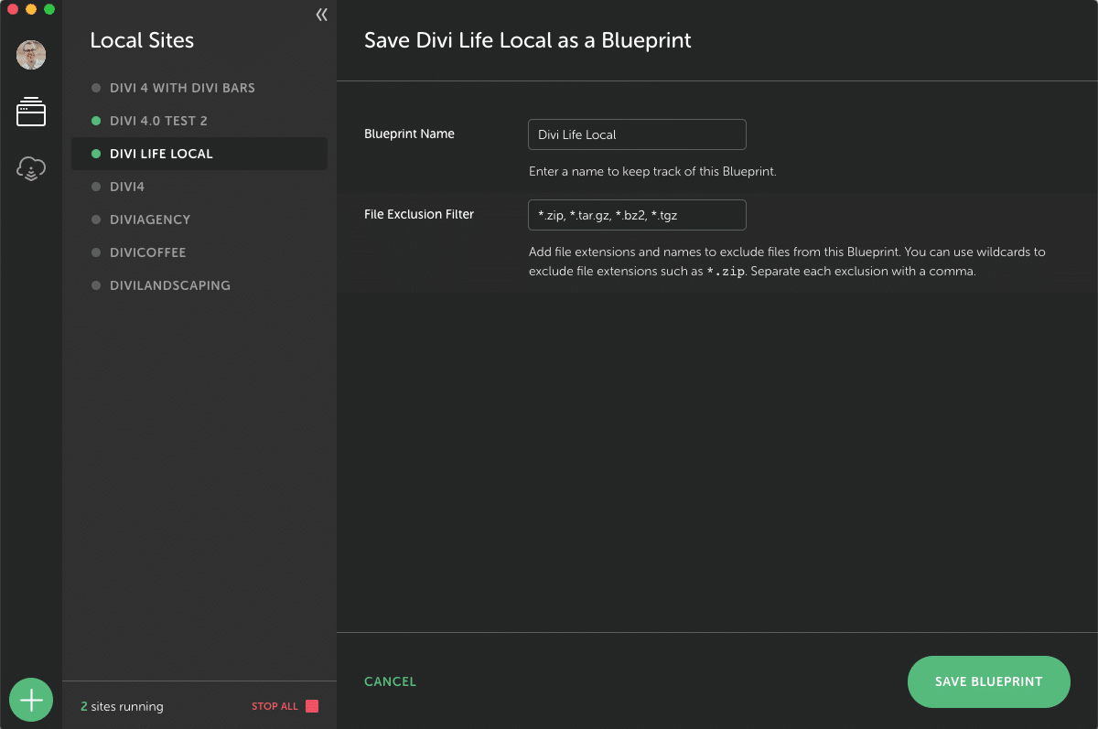This screenshot has height=729, width=1098.
Task: Edit the File Exclusion Filter field
Action: [x=637, y=215]
